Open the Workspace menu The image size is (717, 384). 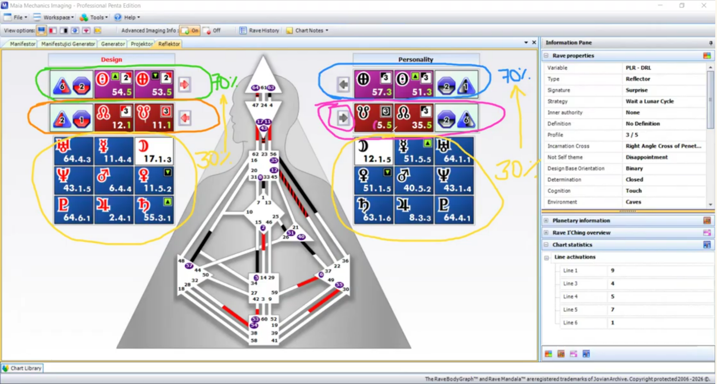click(54, 18)
